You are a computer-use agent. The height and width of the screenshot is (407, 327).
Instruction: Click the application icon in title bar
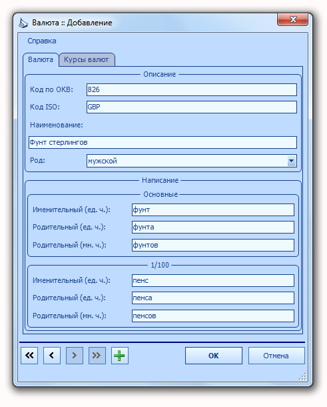23,23
